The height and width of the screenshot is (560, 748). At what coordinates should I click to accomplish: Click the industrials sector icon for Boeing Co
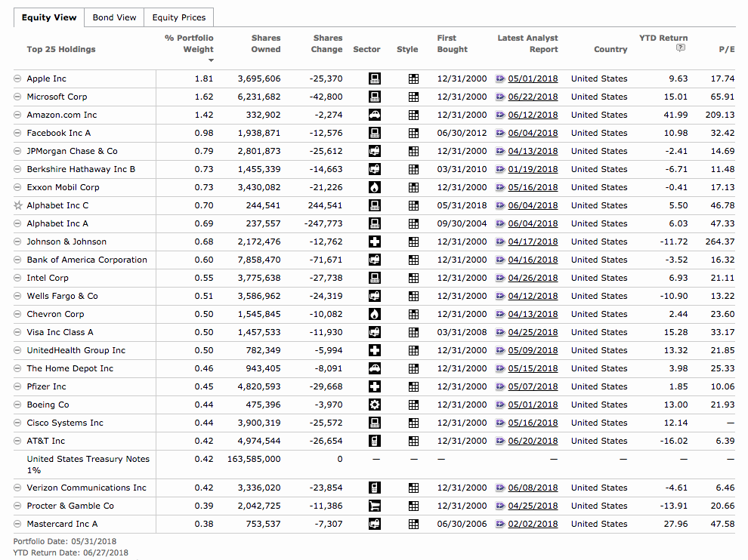(375, 405)
